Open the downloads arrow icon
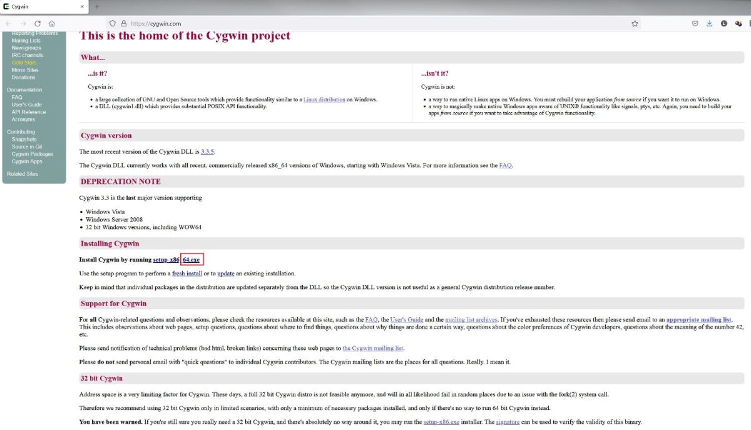This screenshot has width=751, height=430. (x=709, y=23)
